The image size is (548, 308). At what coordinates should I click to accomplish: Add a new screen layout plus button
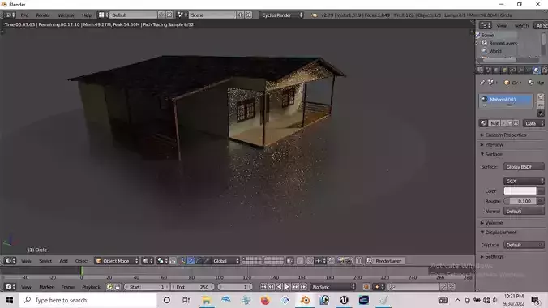[x=161, y=15]
